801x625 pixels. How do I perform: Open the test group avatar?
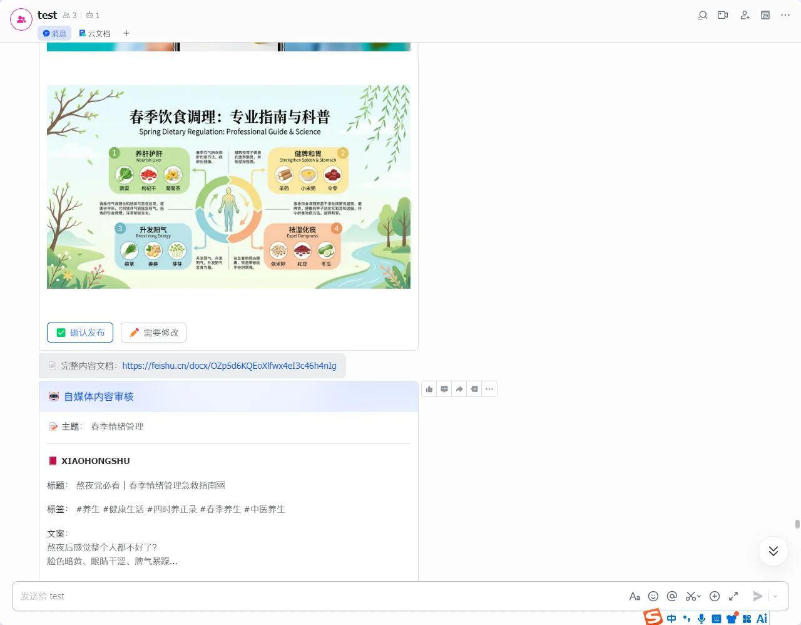coord(21,19)
